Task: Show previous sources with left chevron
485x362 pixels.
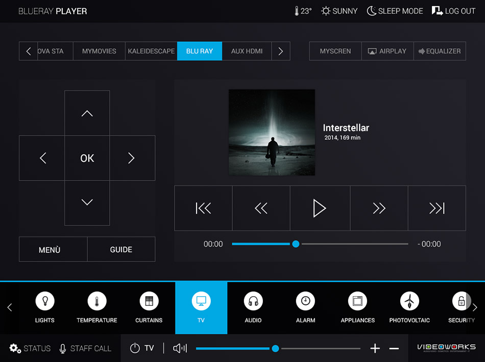Action: (x=29, y=51)
